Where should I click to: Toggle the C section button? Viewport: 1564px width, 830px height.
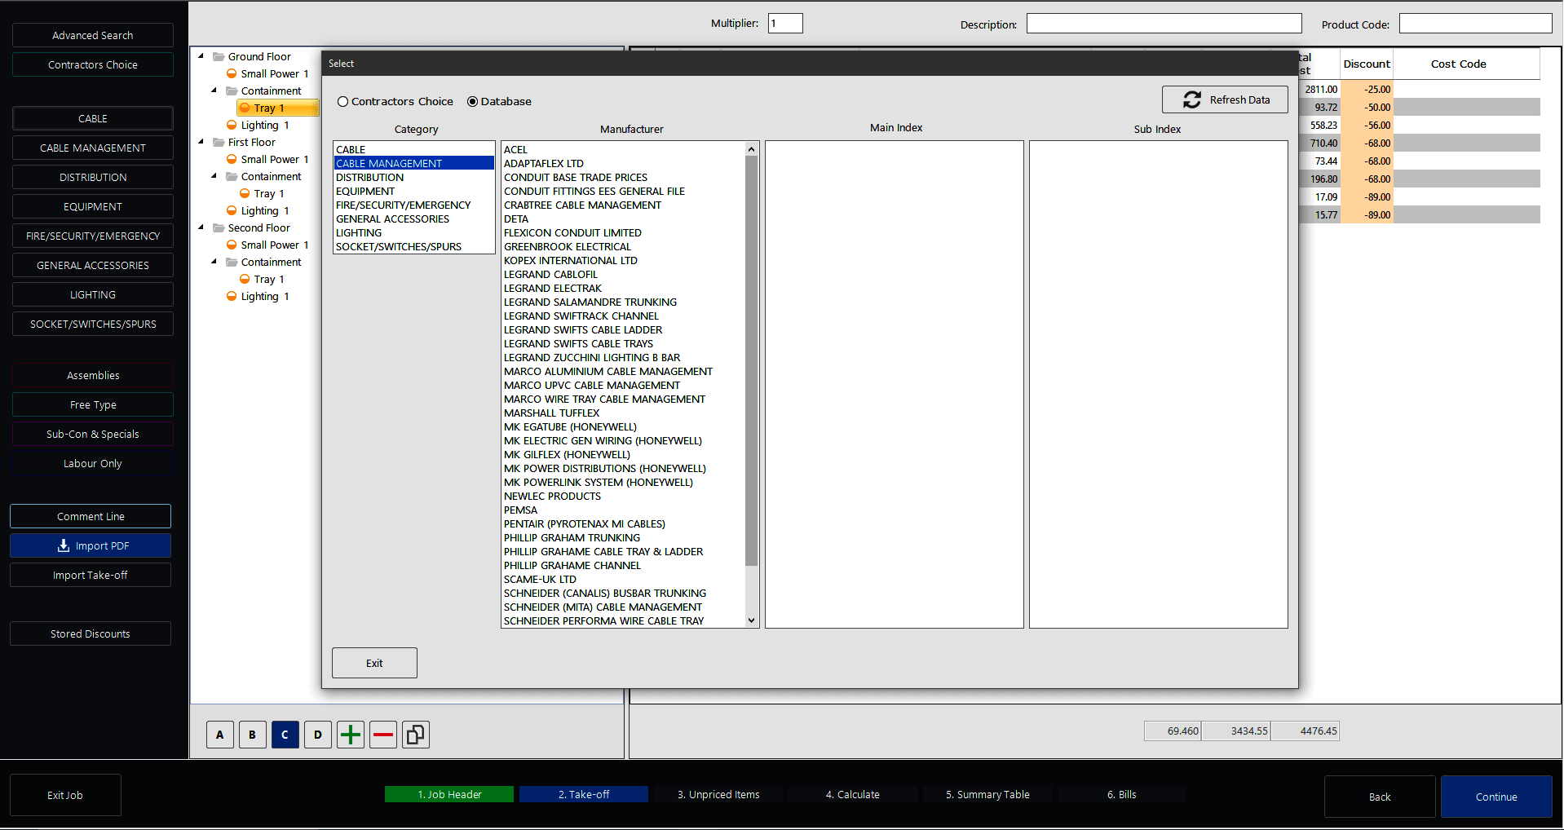[285, 735]
